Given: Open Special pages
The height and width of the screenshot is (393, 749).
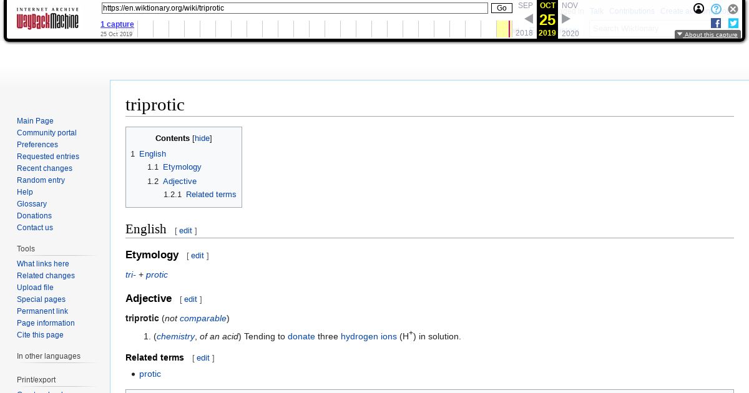Looking at the screenshot, I should 41,299.
